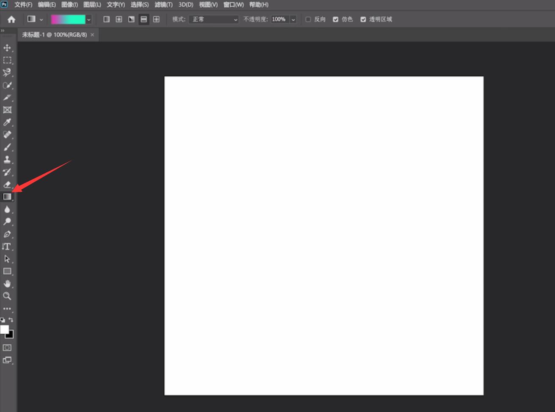Select the Clone Stamp tool
The height and width of the screenshot is (412, 555).
7,160
